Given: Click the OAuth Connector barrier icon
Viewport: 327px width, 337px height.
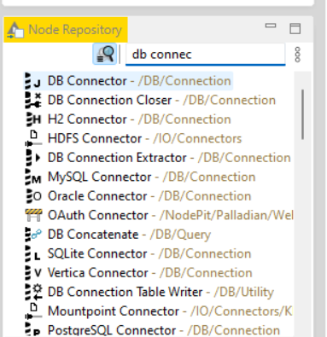Looking at the screenshot, I should 33,215.
